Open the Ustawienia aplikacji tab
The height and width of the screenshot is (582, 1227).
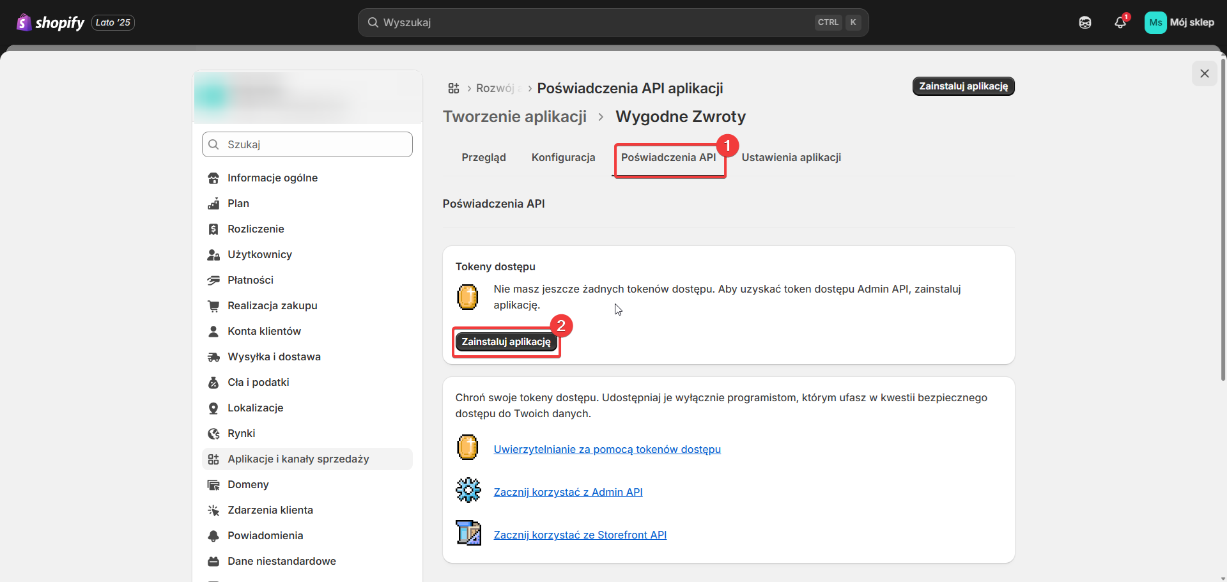point(791,157)
